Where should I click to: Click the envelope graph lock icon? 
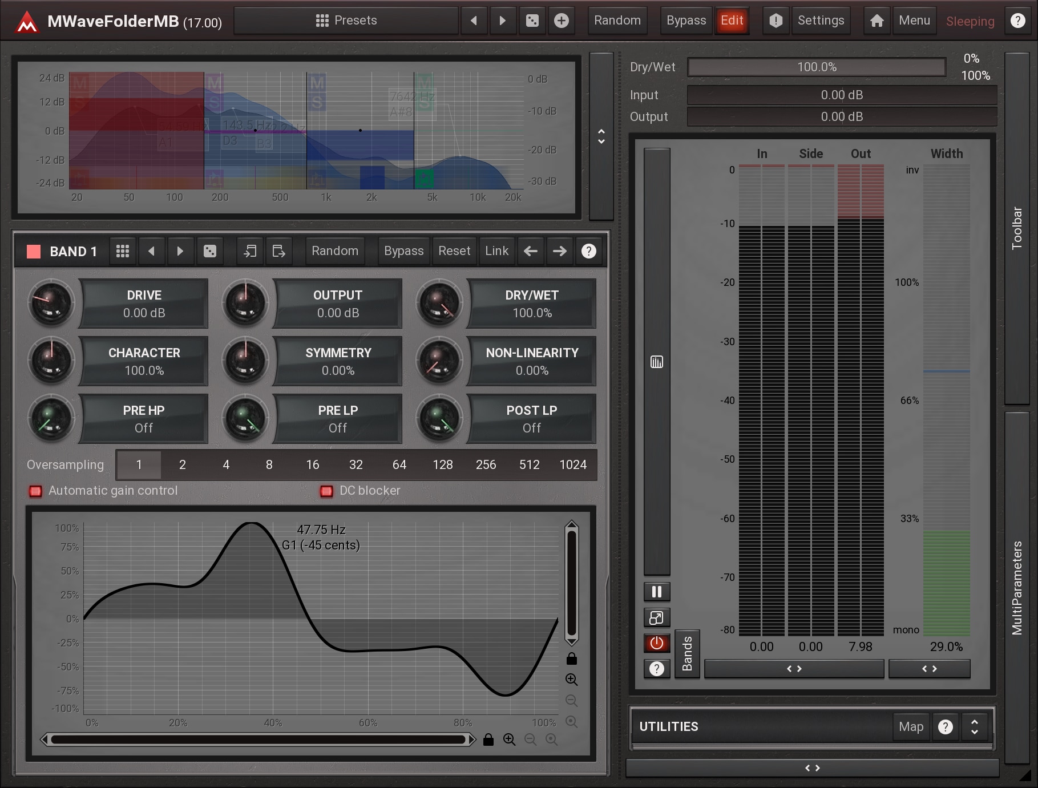pos(571,659)
